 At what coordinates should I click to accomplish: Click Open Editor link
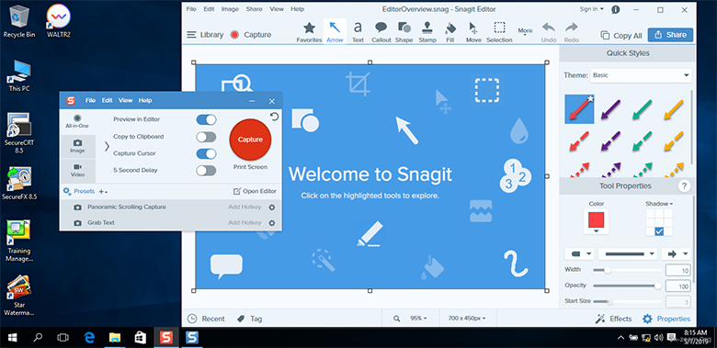255,191
